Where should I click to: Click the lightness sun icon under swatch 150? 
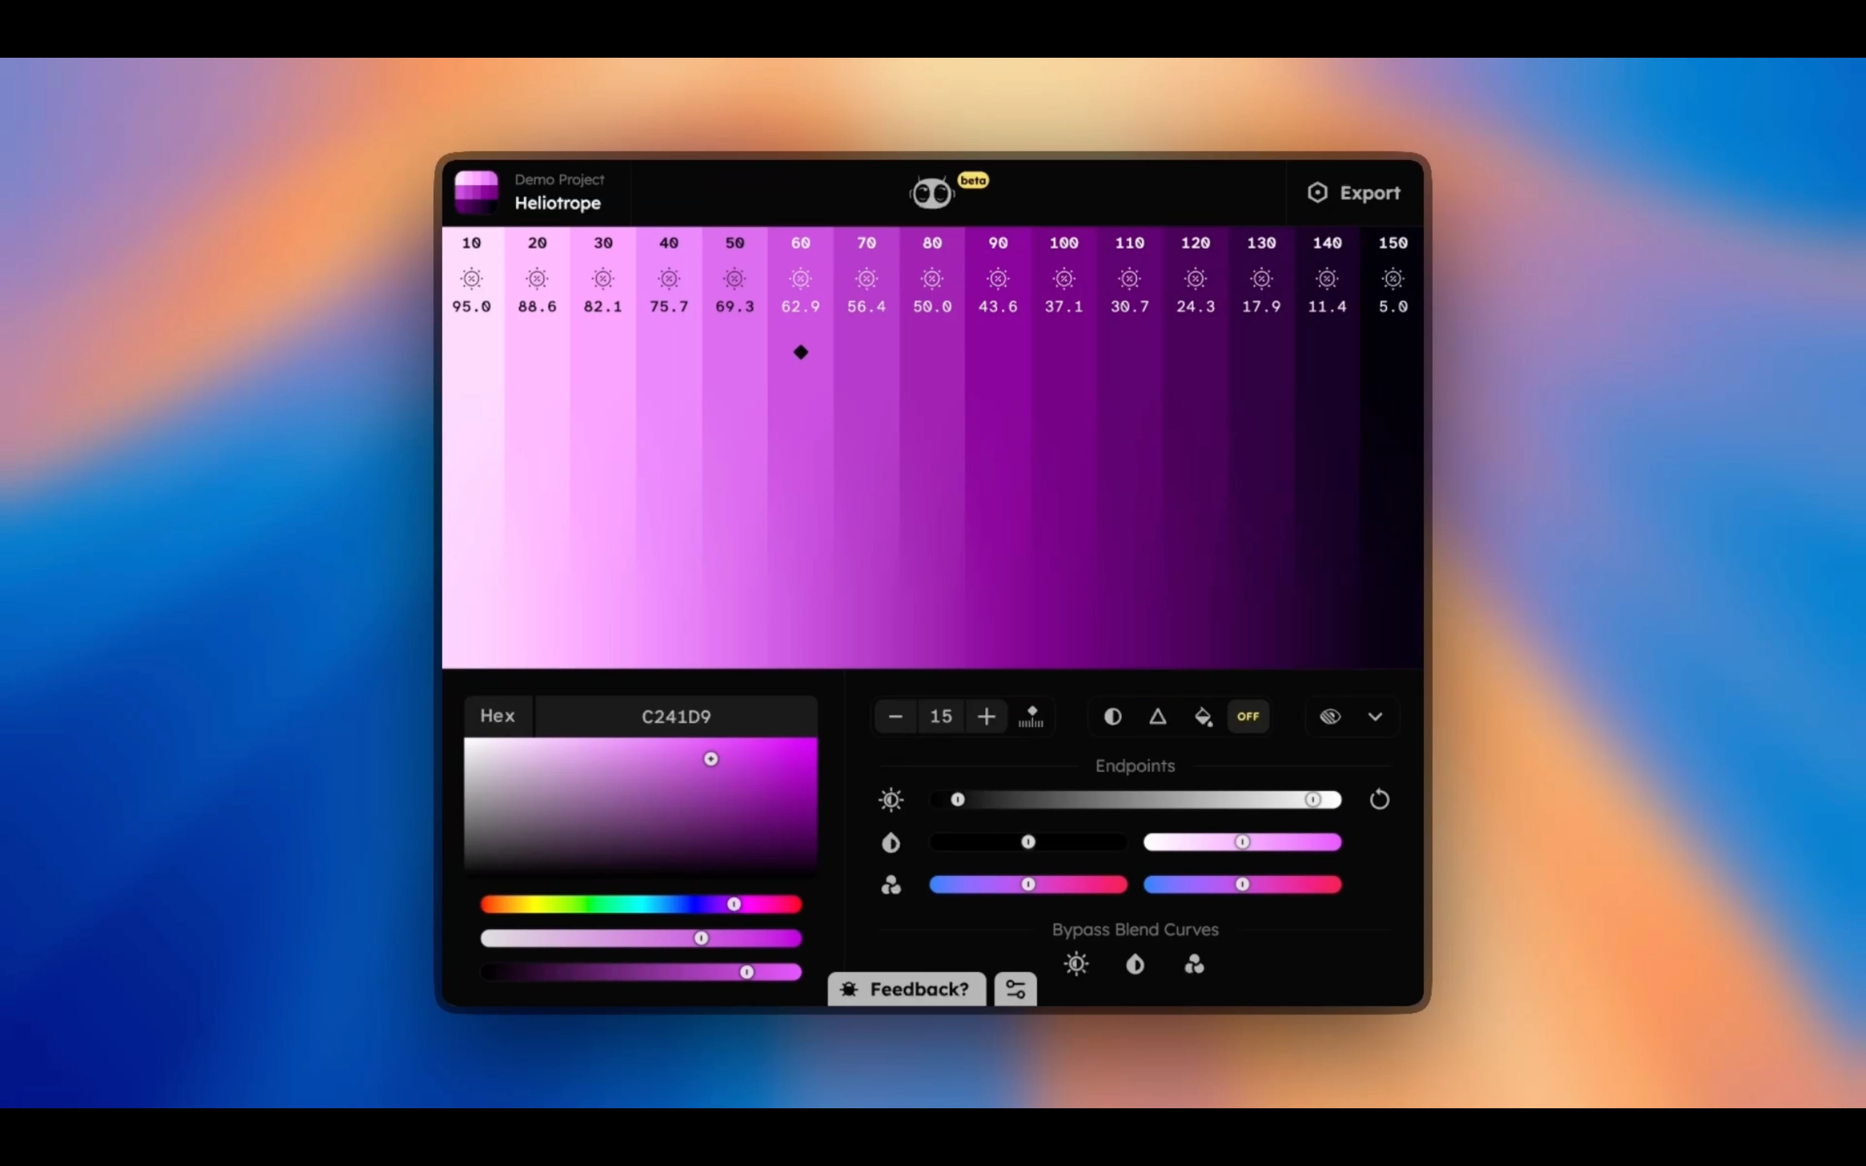(1393, 278)
